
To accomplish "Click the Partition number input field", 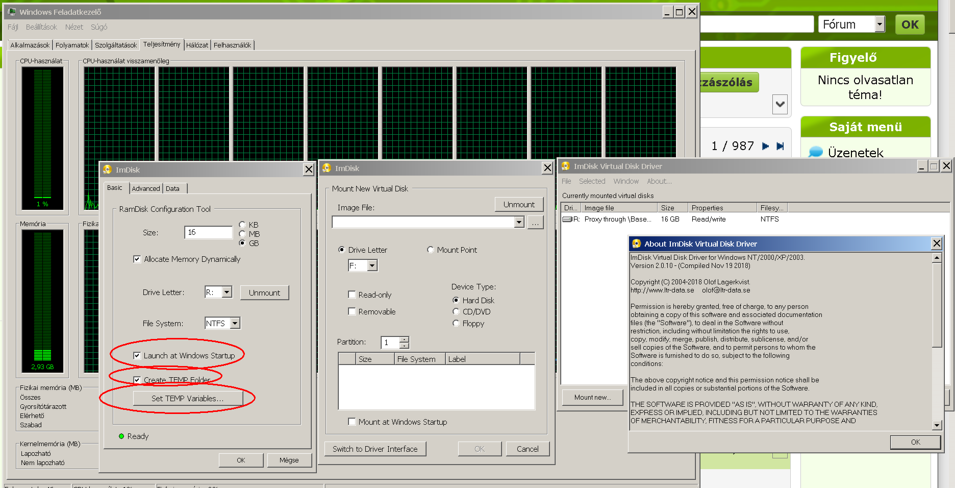I will [391, 343].
